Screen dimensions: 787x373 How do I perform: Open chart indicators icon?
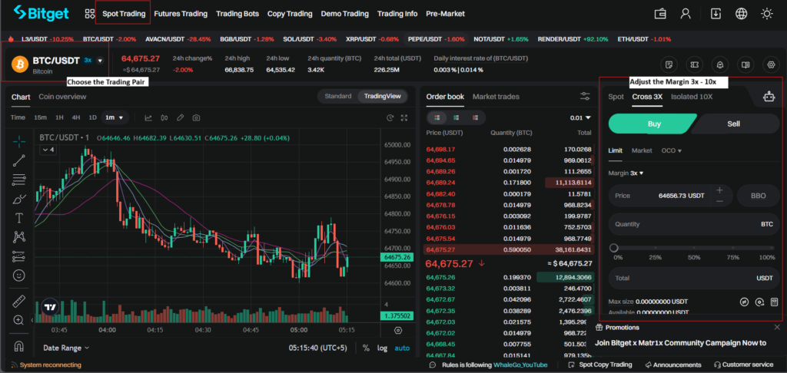point(148,118)
